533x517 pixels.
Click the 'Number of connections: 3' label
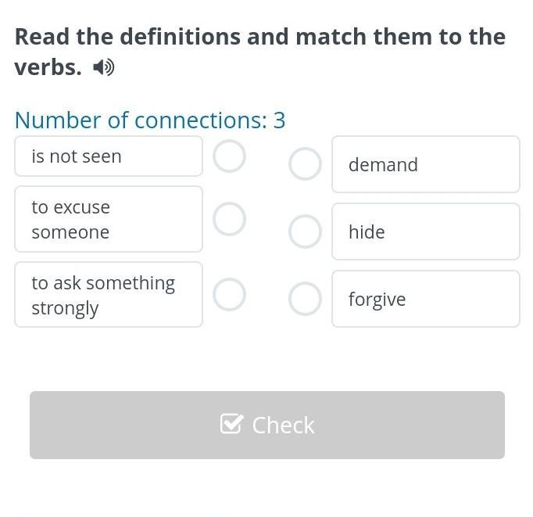(x=150, y=120)
